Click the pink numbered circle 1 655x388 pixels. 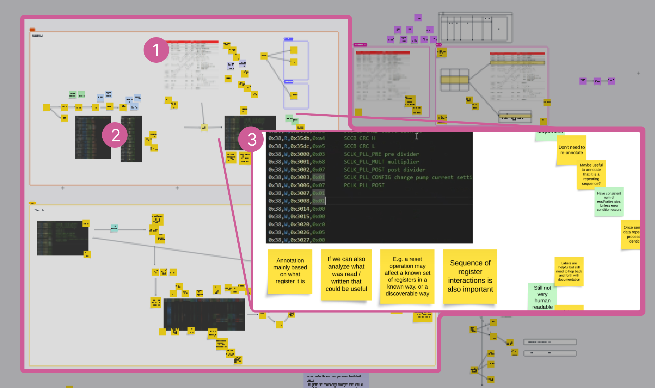coord(156,50)
